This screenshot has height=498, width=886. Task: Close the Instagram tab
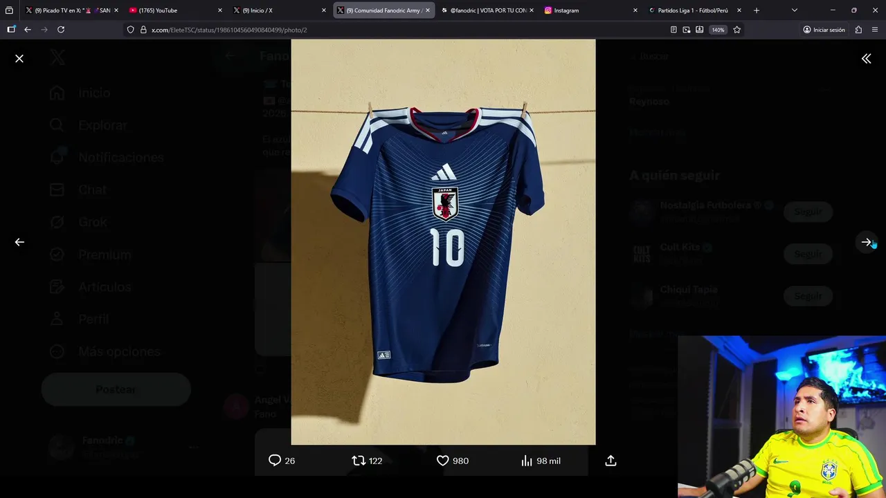pyautogui.click(x=635, y=10)
